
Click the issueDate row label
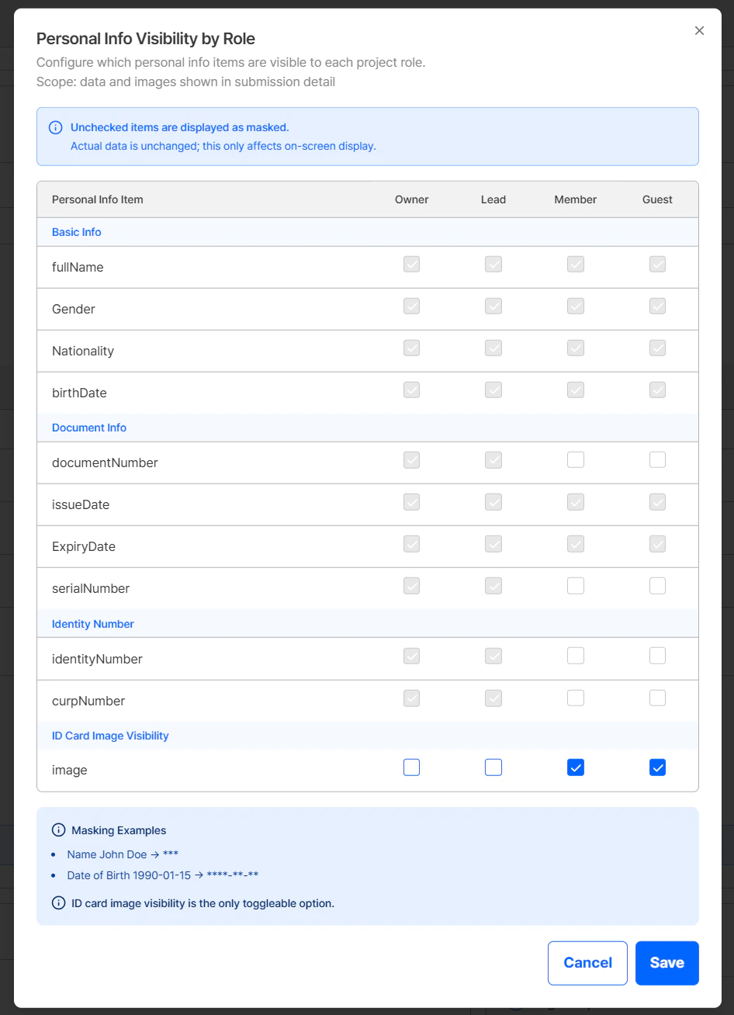tap(81, 504)
